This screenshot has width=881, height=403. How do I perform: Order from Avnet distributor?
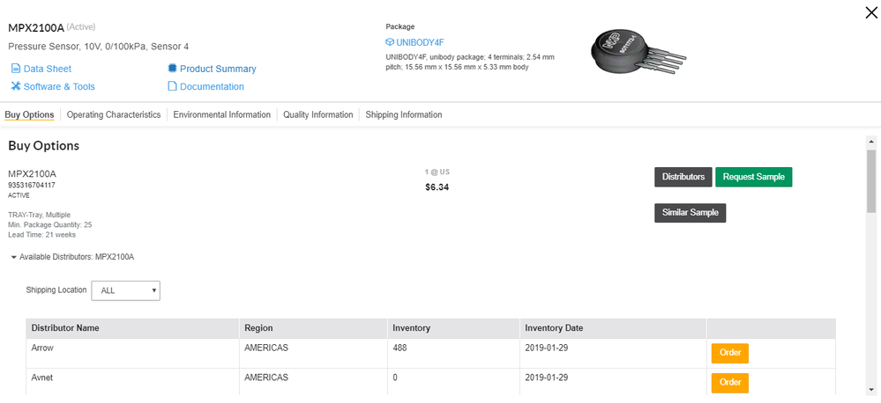tap(730, 382)
